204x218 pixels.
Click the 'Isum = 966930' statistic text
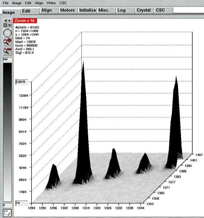[26, 45]
